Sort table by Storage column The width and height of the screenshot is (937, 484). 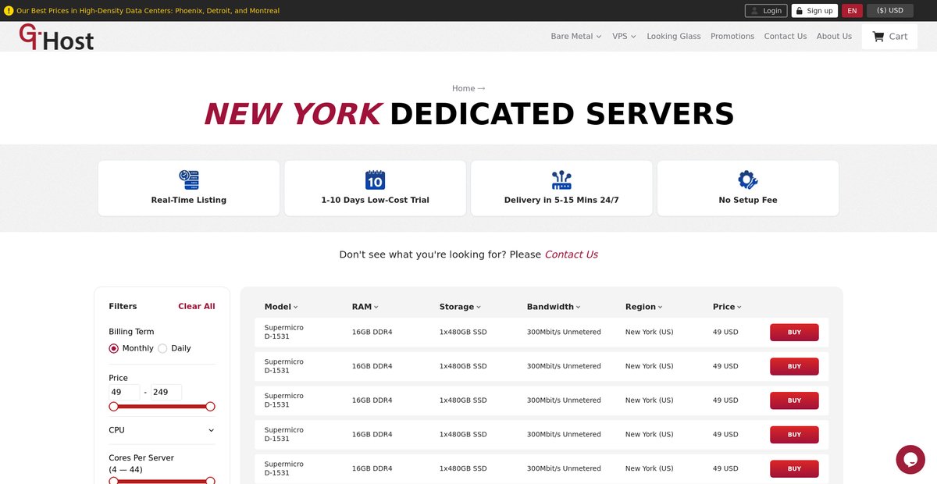(x=460, y=307)
